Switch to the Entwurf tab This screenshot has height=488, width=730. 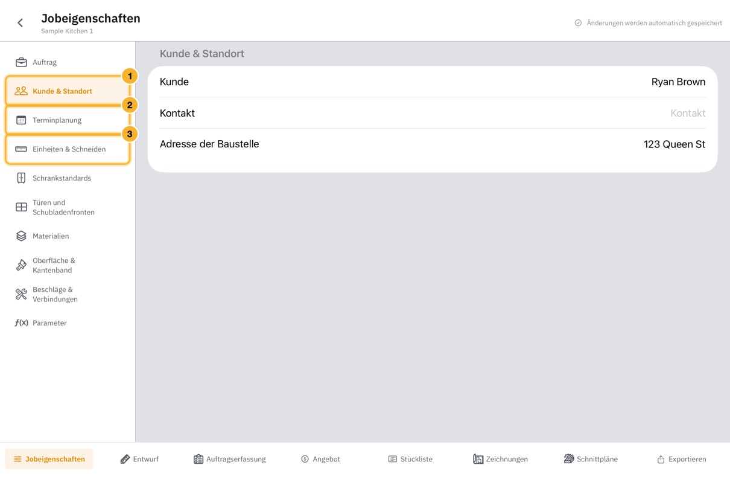139,459
